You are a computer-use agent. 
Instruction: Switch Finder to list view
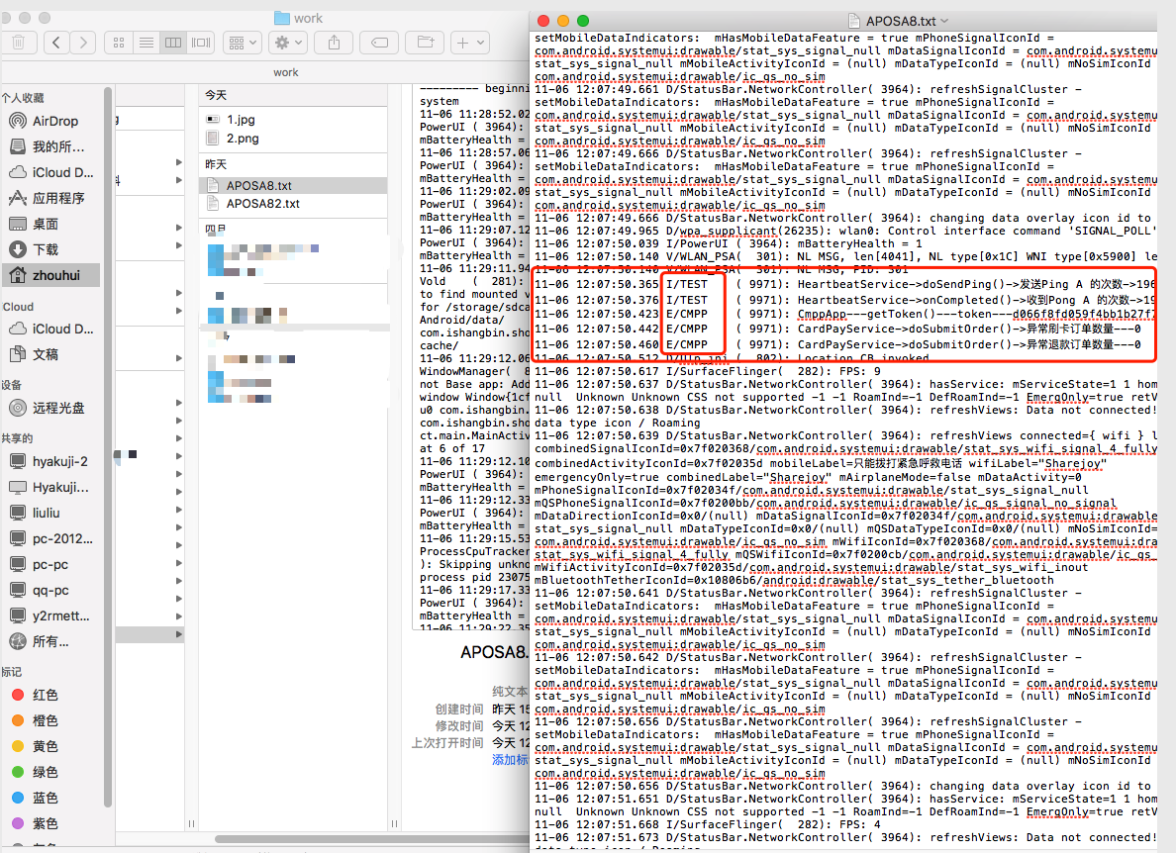147,43
